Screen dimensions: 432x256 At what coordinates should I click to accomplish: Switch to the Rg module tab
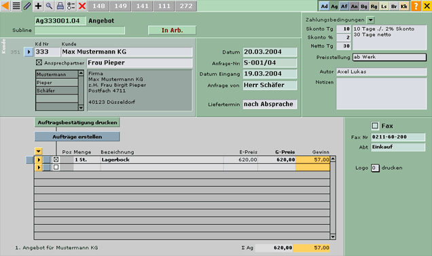pyautogui.click(x=374, y=6)
